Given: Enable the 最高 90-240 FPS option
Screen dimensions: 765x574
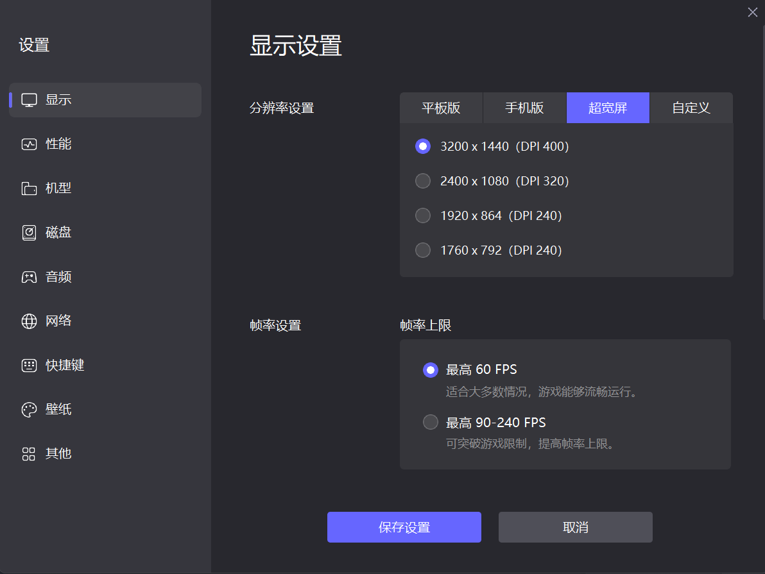Looking at the screenshot, I should click(x=431, y=422).
